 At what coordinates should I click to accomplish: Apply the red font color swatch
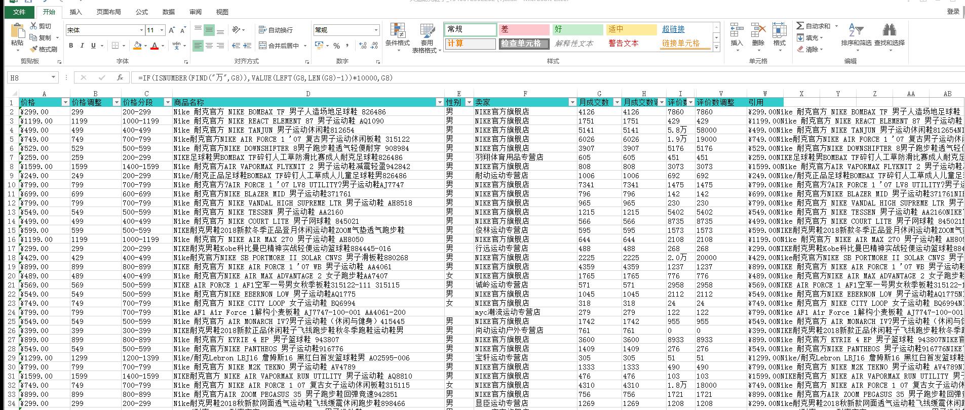click(x=155, y=46)
